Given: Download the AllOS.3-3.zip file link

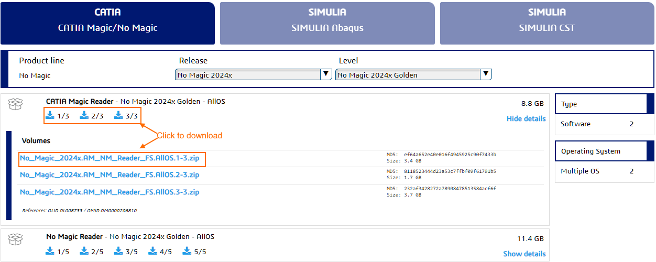Looking at the screenshot, I should point(110,192).
